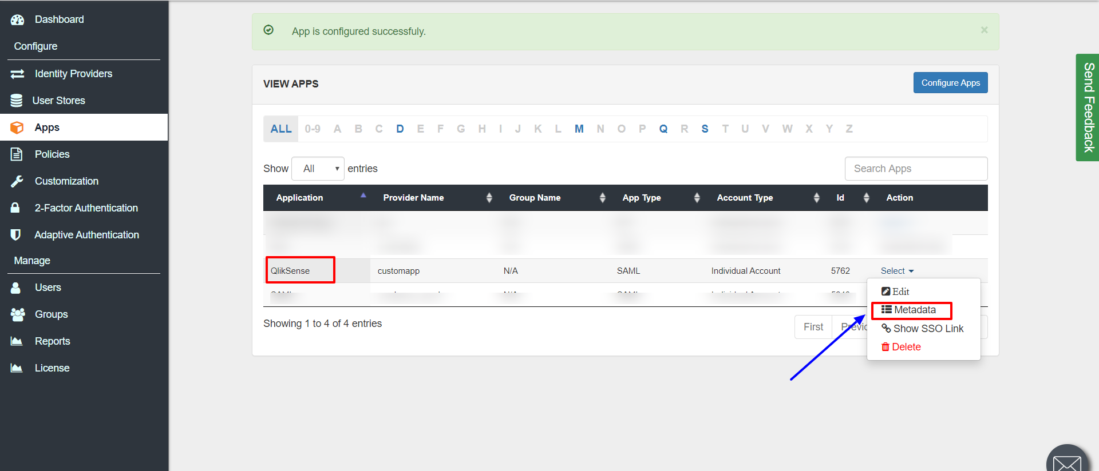Open the Send Feedback side tab

[1088, 107]
